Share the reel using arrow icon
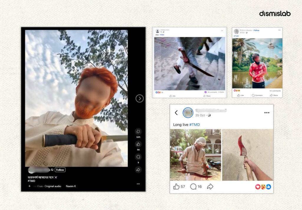The width and height of the screenshot is (302, 210). pos(138,170)
